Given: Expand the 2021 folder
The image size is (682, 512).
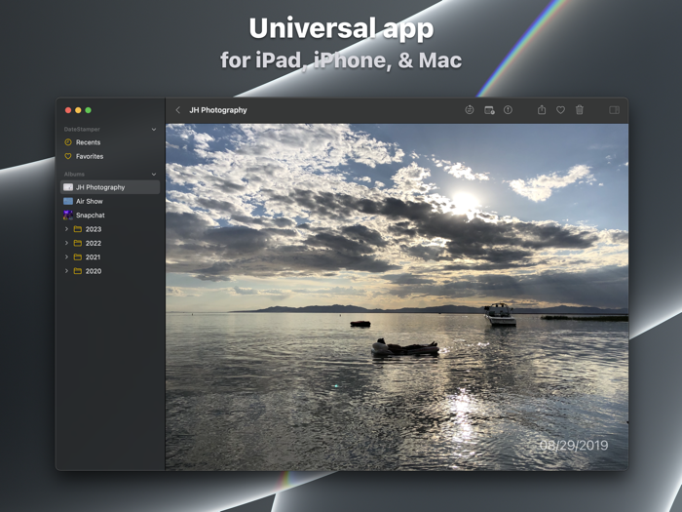Looking at the screenshot, I should 66,256.
